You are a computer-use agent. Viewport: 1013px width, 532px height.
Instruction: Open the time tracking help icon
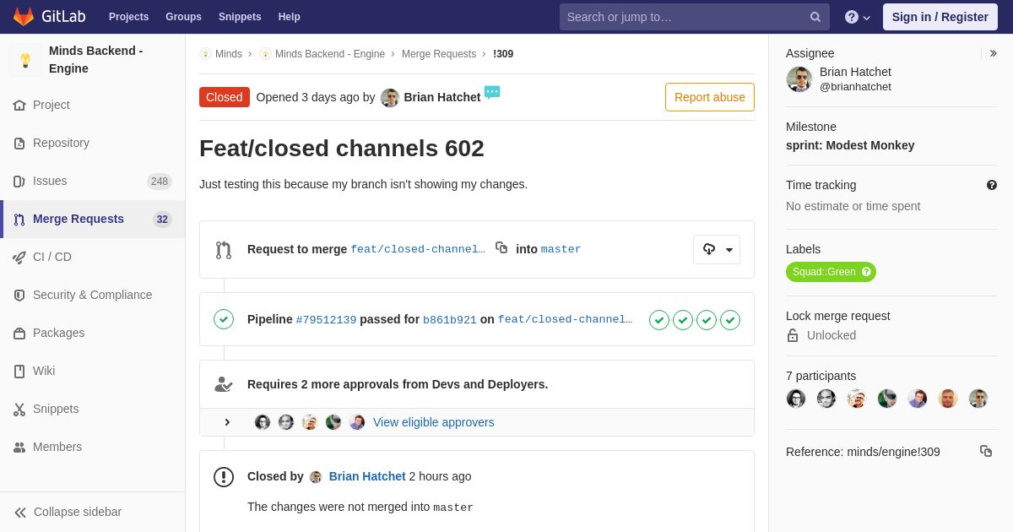click(992, 185)
